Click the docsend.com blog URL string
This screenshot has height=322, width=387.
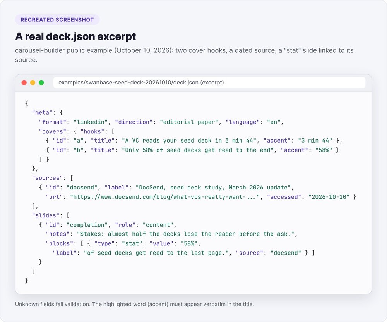[165, 197]
